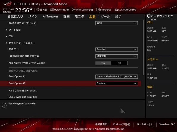
Task: Click the hardware monitor screen icon
Action: (x=149, y=16)
